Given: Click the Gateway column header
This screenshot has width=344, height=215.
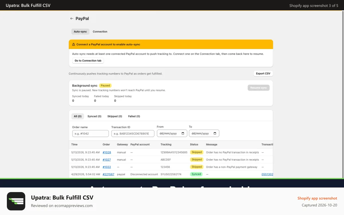Looking at the screenshot, I should (122, 144).
